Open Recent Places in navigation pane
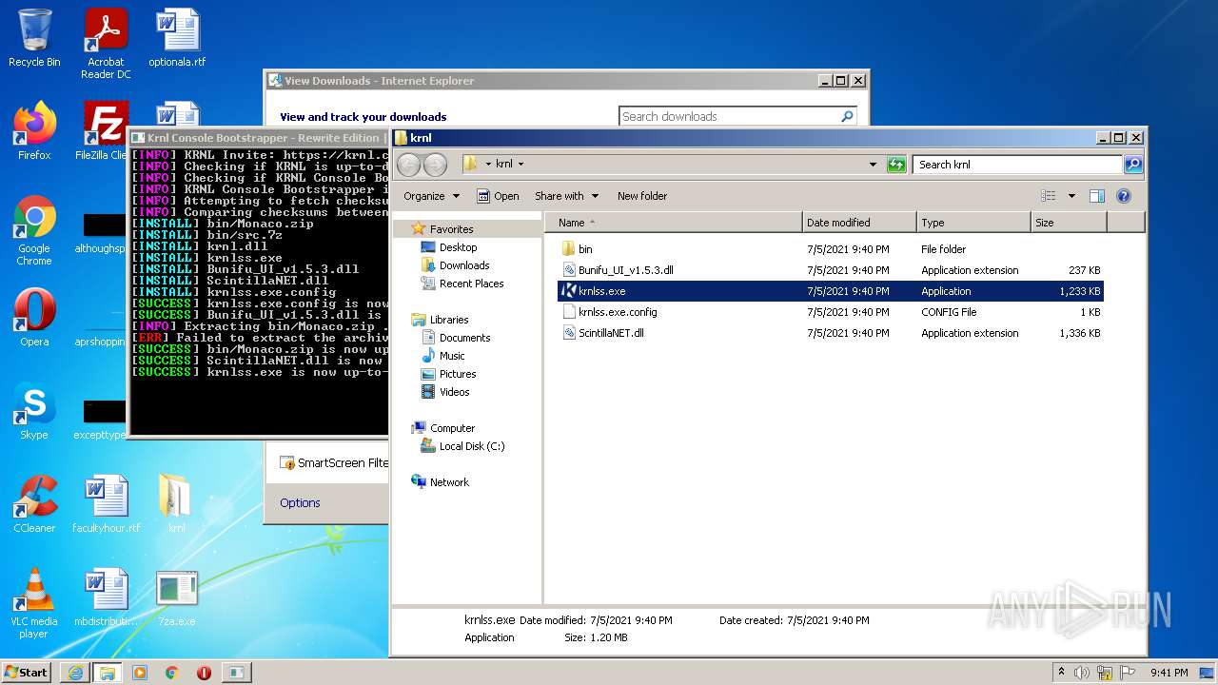Screen dimensions: 1218x685 [x=471, y=284]
